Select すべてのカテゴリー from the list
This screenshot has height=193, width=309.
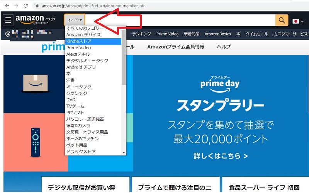(85, 28)
